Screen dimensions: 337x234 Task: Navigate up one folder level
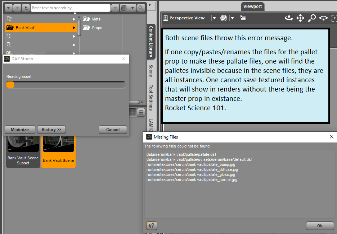click(x=26, y=8)
